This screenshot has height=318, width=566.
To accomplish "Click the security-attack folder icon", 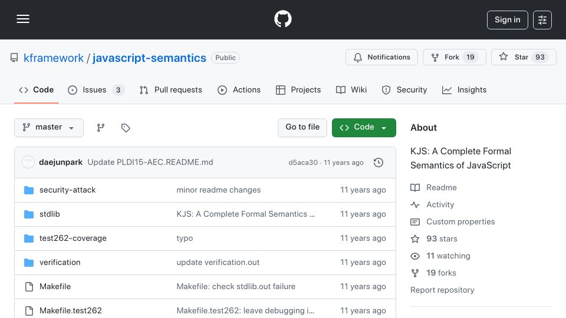I will 29,190.
